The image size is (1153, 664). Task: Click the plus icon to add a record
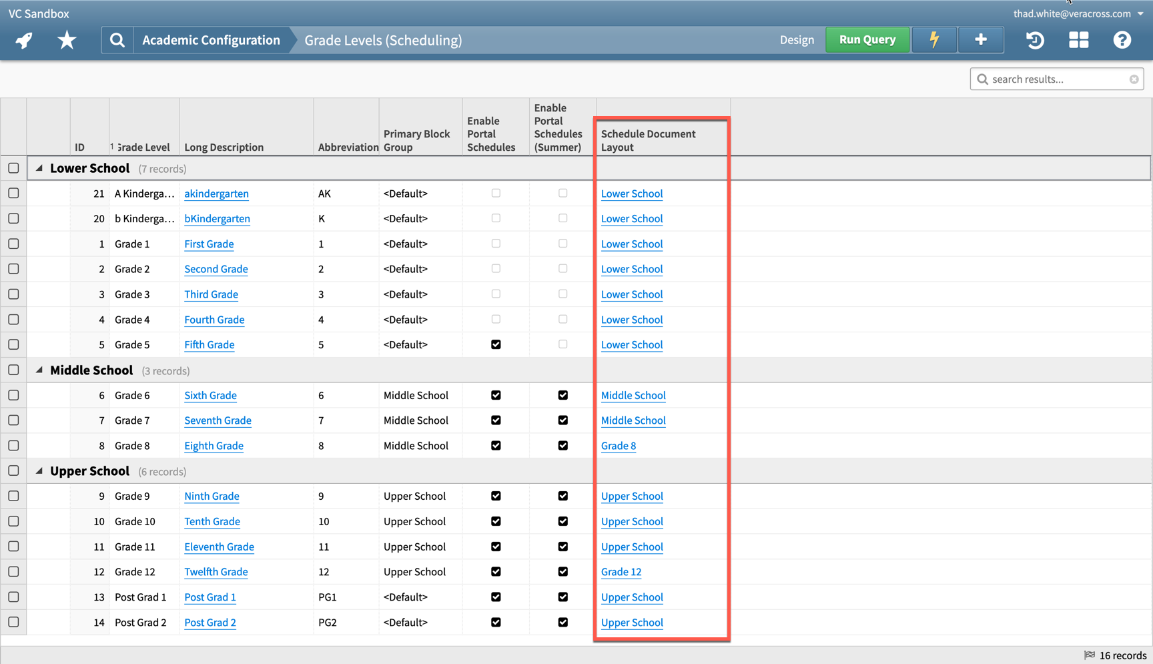pos(980,40)
